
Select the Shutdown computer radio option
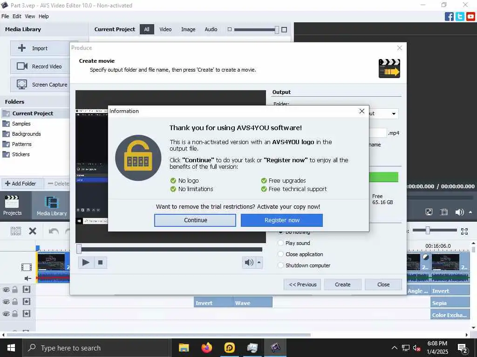click(x=280, y=265)
